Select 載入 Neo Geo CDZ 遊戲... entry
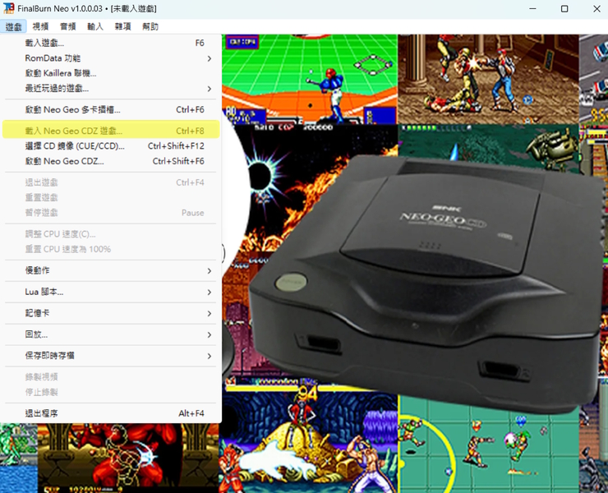Viewport: 608px width, 493px height. click(111, 131)
